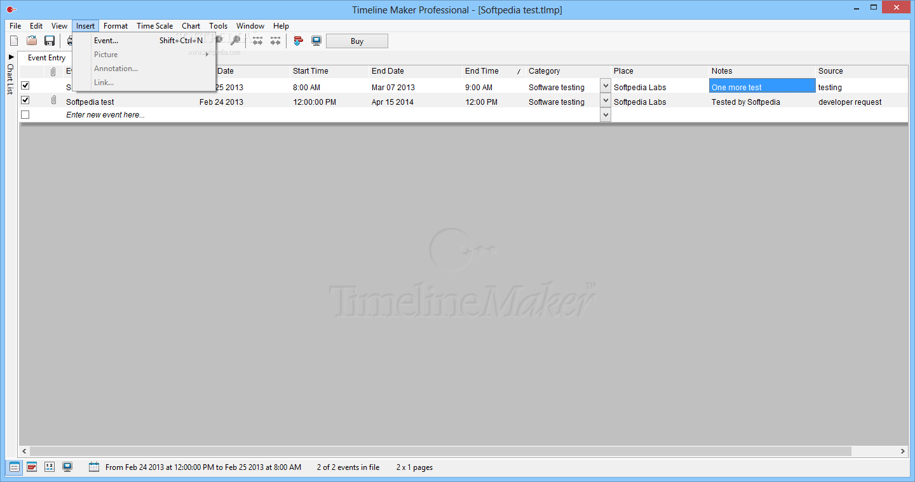This screenshot has height=482, width=915.
Task: Sort by the Source column header
Action: 862,71
